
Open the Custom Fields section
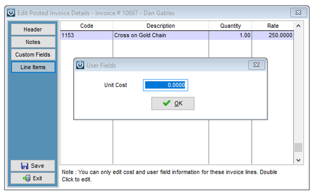point(33,54)
